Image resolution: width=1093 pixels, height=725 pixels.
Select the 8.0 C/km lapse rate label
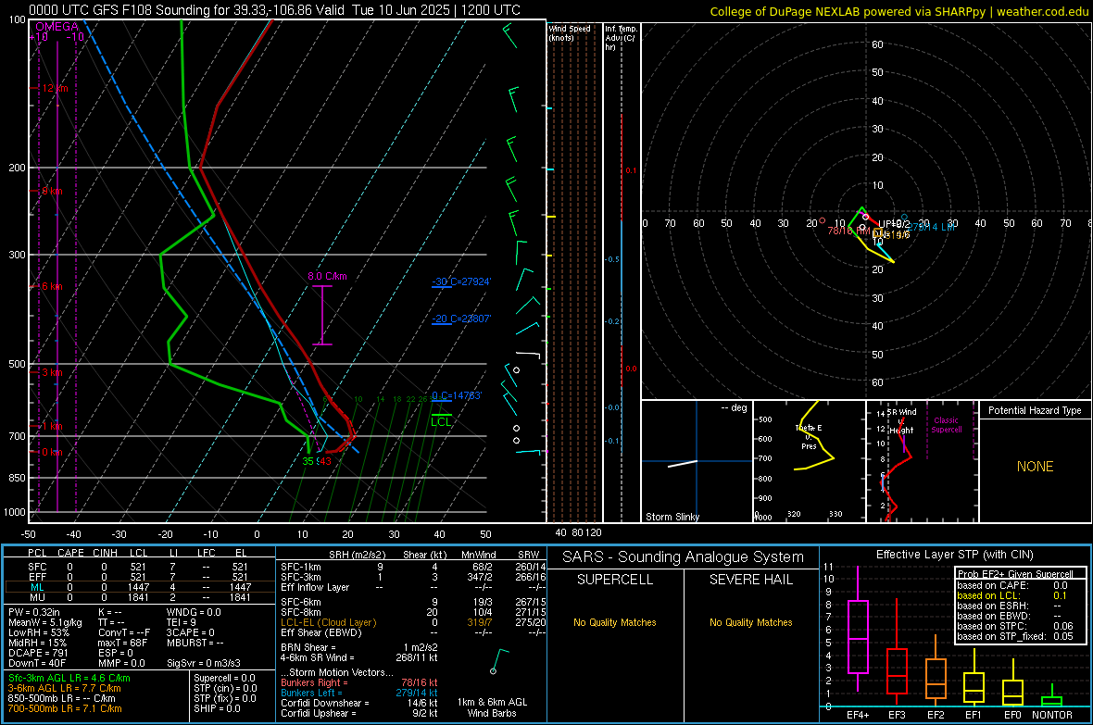coord(327,276)
